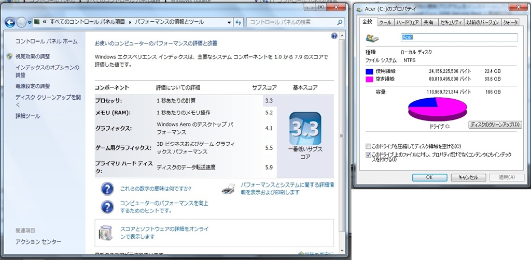The image size is (531, 260).
Task: Click the printer icon for detailed performance info
Action: (229, 188)
